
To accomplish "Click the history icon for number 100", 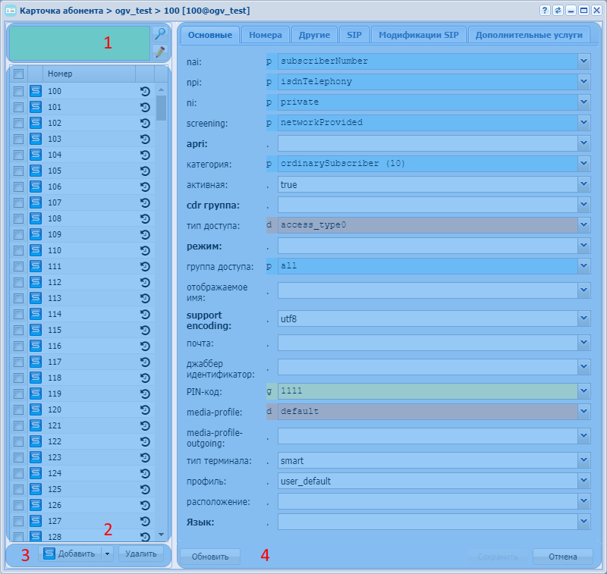I will pyautogui.click(x=145, y=91).
